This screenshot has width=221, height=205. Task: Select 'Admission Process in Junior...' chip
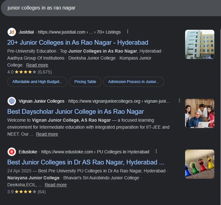133,82
